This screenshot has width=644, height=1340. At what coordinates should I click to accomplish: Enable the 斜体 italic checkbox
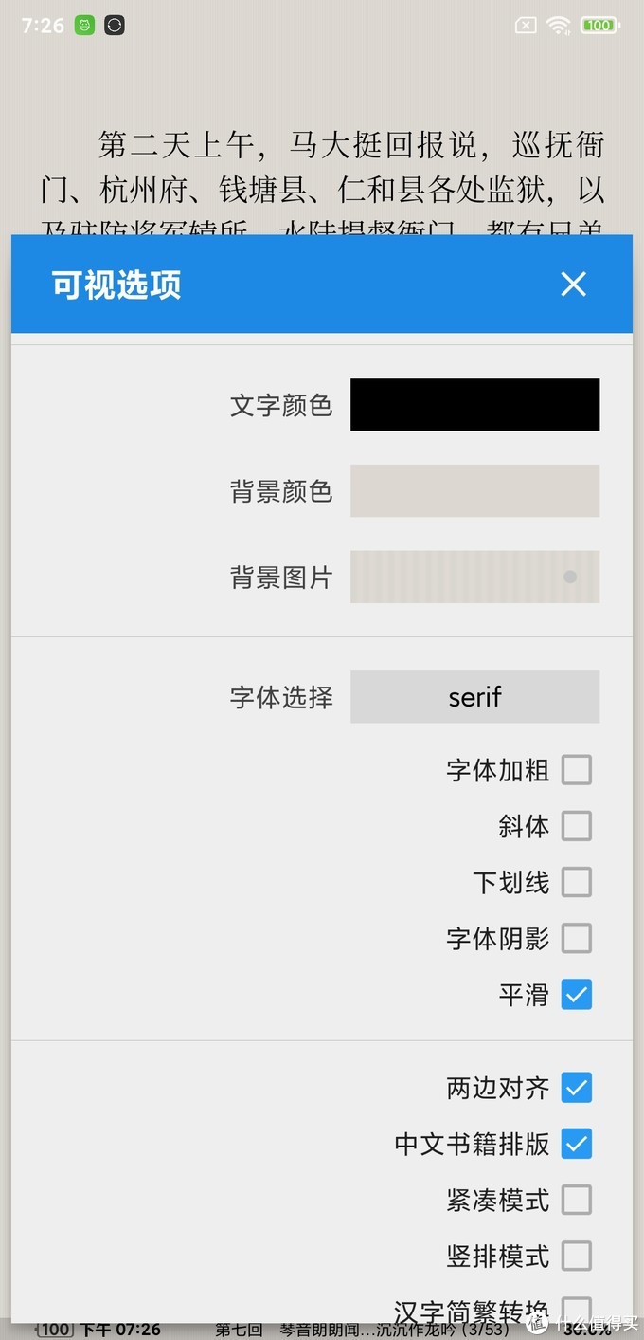click(577, 826)
